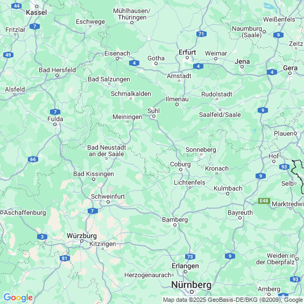This screenshot has width=304, height=304.
Task: Click the highway 81 shield
Action: click(x=65, y=258)
